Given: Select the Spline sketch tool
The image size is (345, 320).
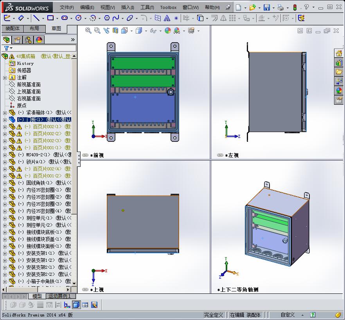Looking at the screenshot, I should (x=116, y=18).
